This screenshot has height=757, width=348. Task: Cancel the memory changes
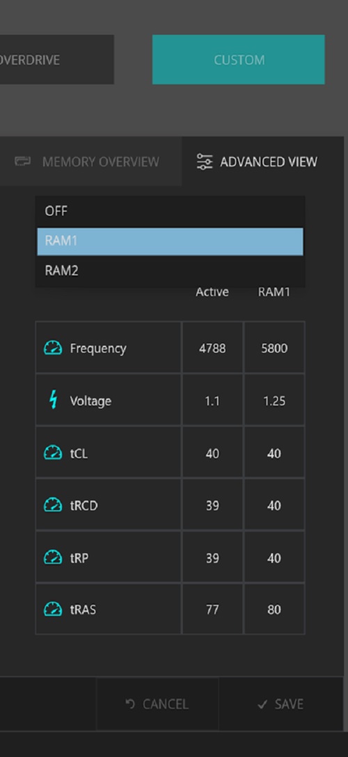point(157,704)
